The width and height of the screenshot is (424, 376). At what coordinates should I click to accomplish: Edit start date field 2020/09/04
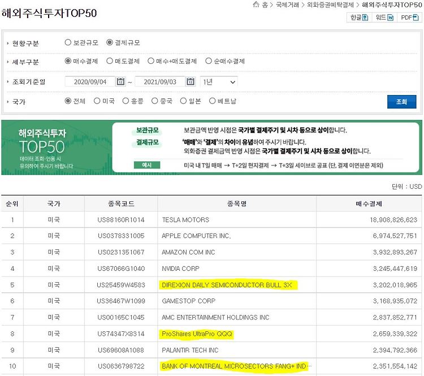click(x=90, y=81)
